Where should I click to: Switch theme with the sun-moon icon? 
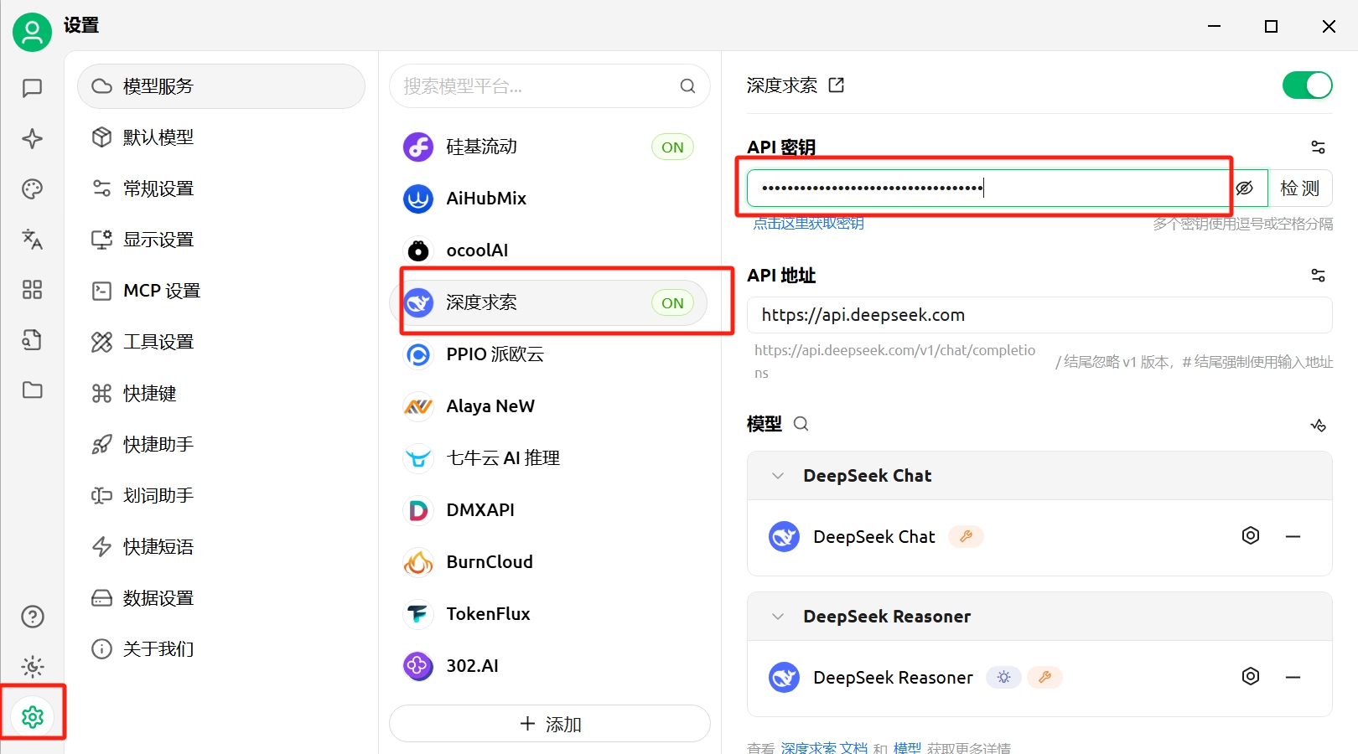tap(32, 667)
